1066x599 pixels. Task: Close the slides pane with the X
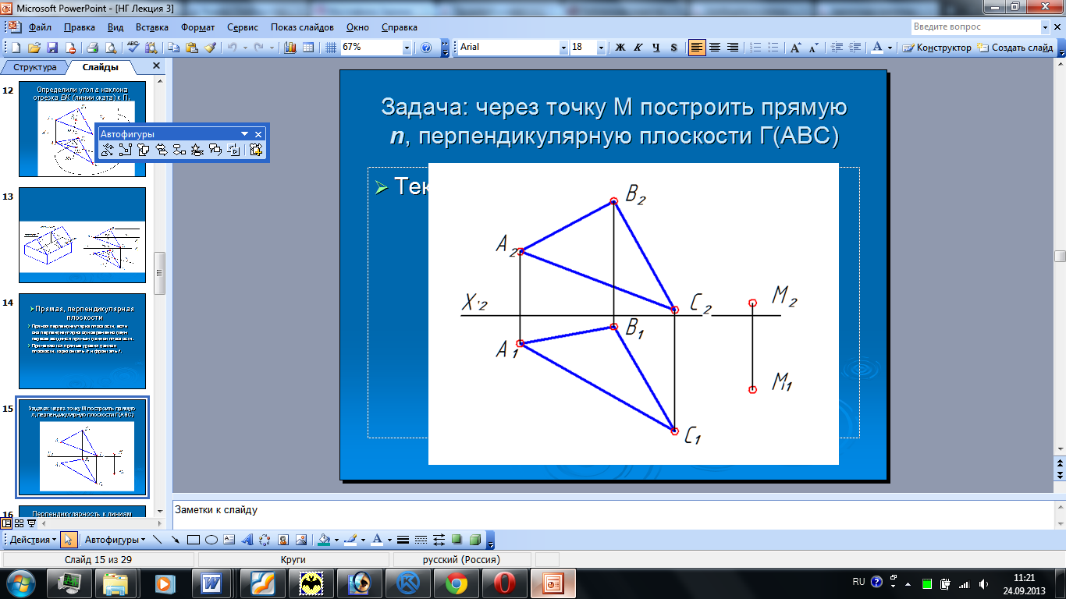[x=156, y=66]
